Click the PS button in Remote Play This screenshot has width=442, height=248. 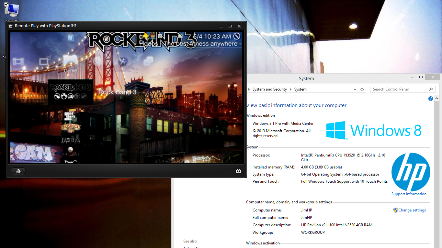pos(18,171)
